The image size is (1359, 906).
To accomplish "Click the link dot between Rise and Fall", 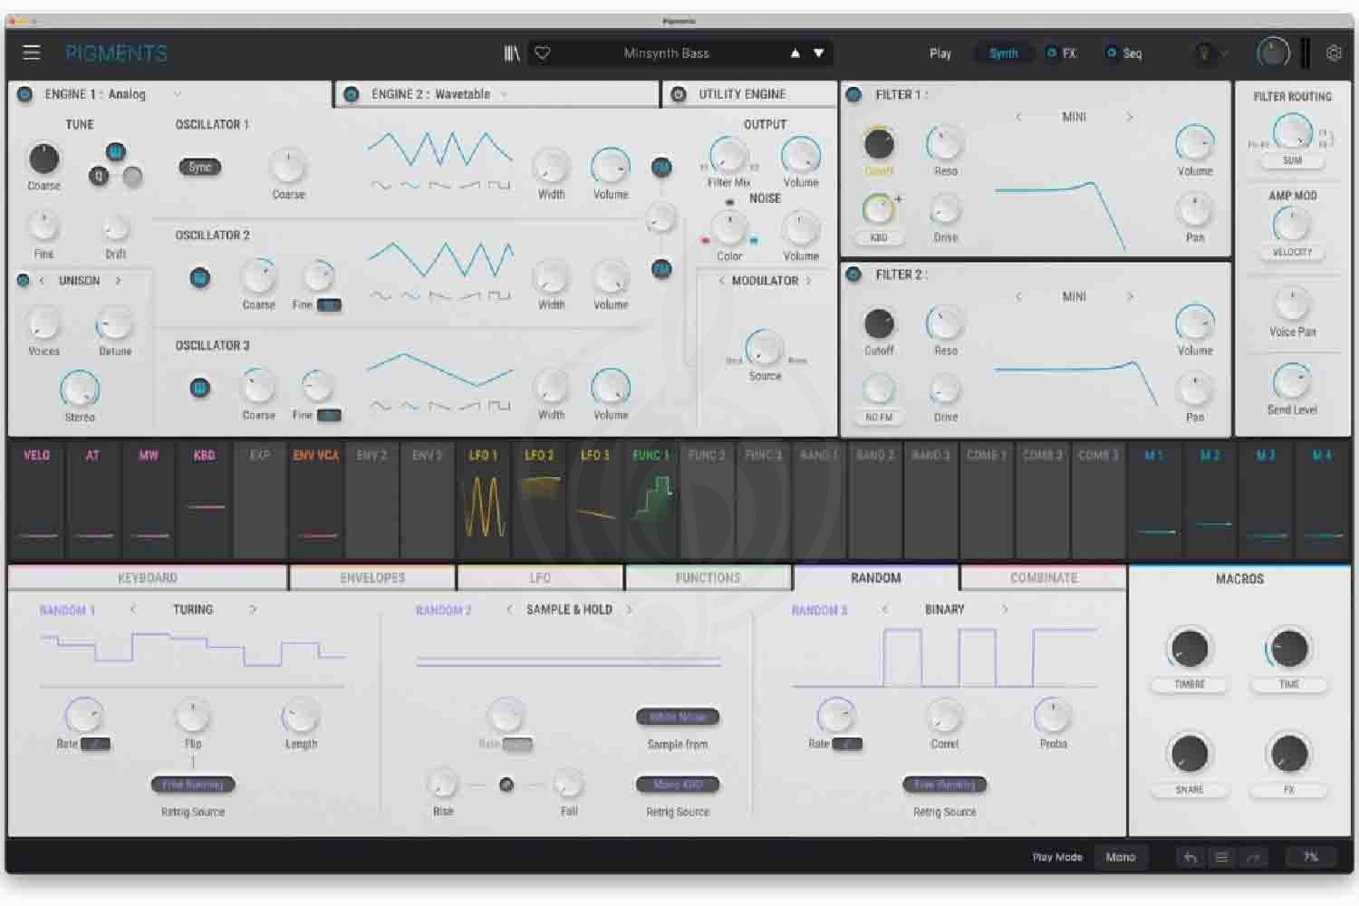I will (x=506, y=785).
